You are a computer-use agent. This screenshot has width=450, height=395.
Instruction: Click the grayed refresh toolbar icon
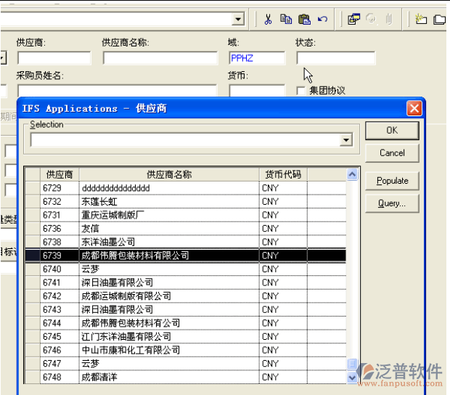(x=371, y=19)
